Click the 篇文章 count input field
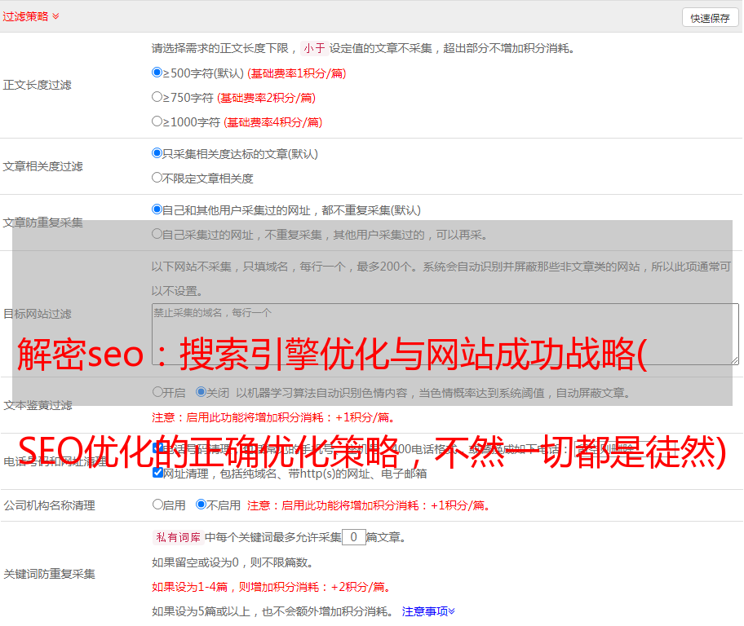The image size is (744, 626). tap(353, 537)
